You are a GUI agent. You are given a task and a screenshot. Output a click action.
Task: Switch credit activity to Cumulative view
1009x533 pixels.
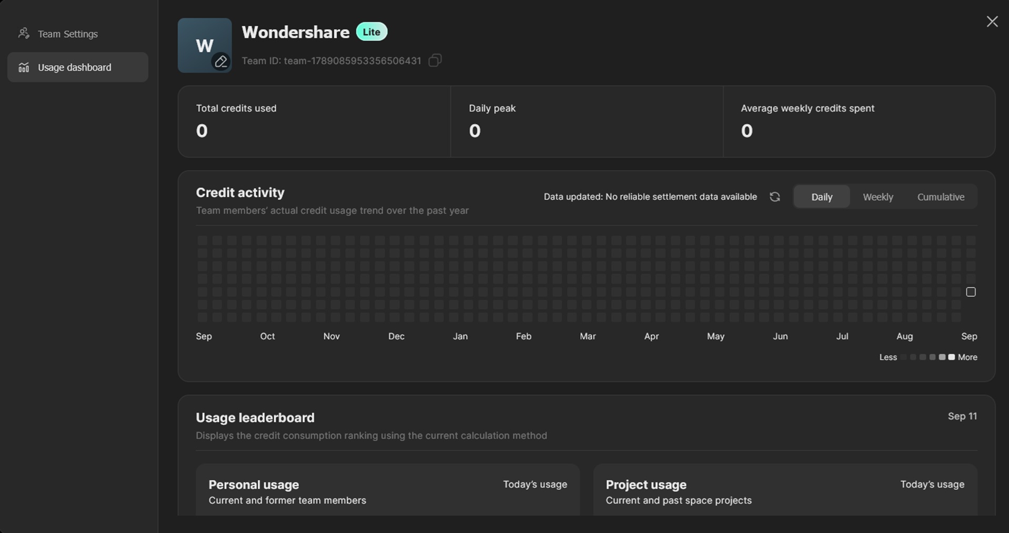coord(941,197)
